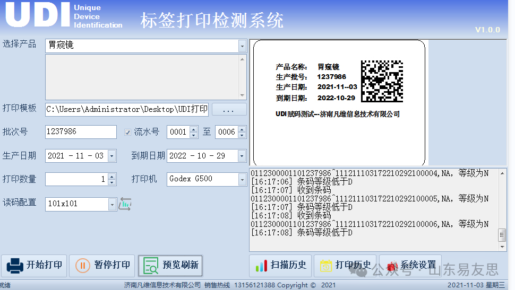
Task: Click the browse "..." button for print template
Action: click(x=229, y=110)
